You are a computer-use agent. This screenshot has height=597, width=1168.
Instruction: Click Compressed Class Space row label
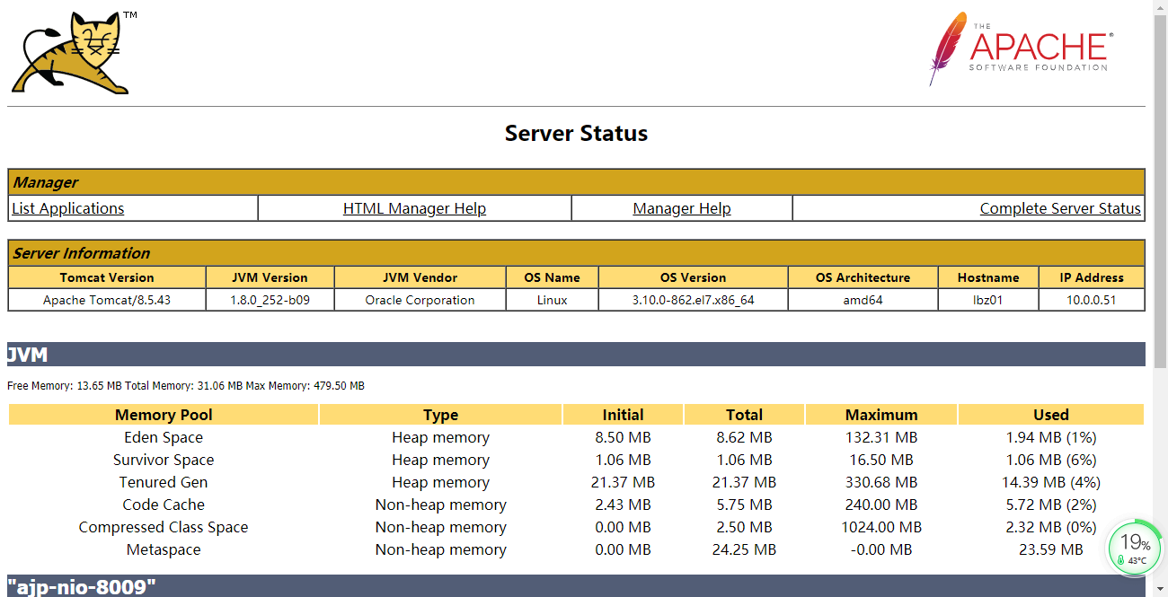(x=164, y=527)
